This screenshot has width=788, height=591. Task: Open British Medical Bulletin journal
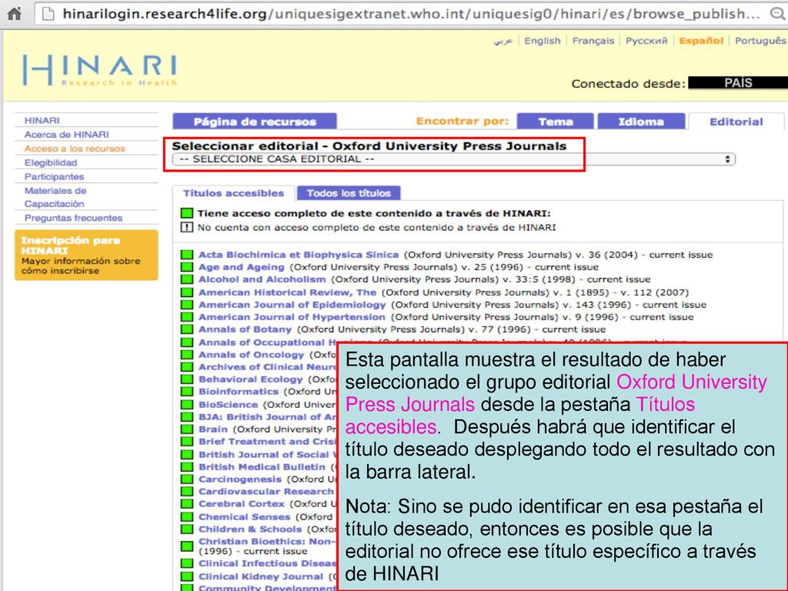click(262, 467)
